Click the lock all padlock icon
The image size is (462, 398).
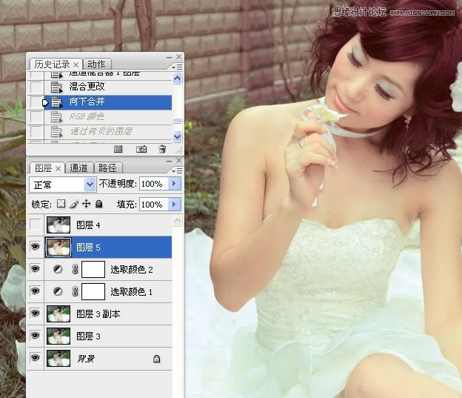pos(98,204)
